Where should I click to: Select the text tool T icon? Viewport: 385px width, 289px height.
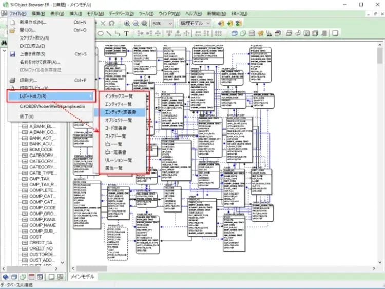(x=126, y=34)
